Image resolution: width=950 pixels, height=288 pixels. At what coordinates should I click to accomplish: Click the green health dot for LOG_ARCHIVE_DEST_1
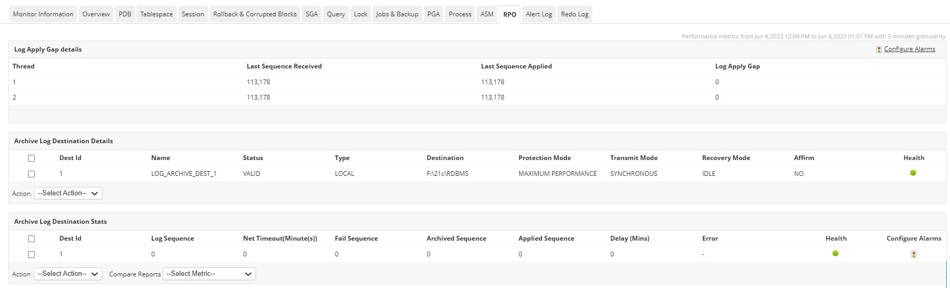(x=913, y=173)
